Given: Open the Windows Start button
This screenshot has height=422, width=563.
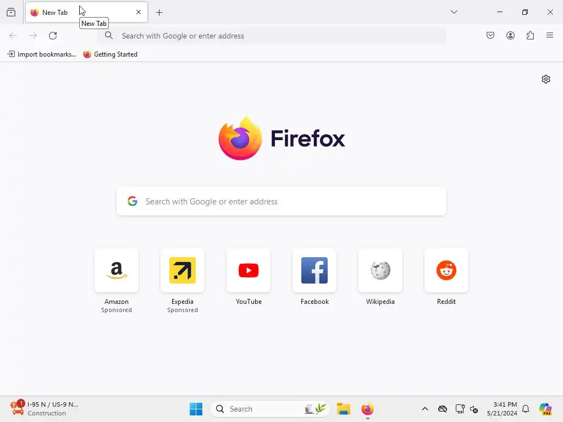Looking at the screenshot, I should (196, 409).
